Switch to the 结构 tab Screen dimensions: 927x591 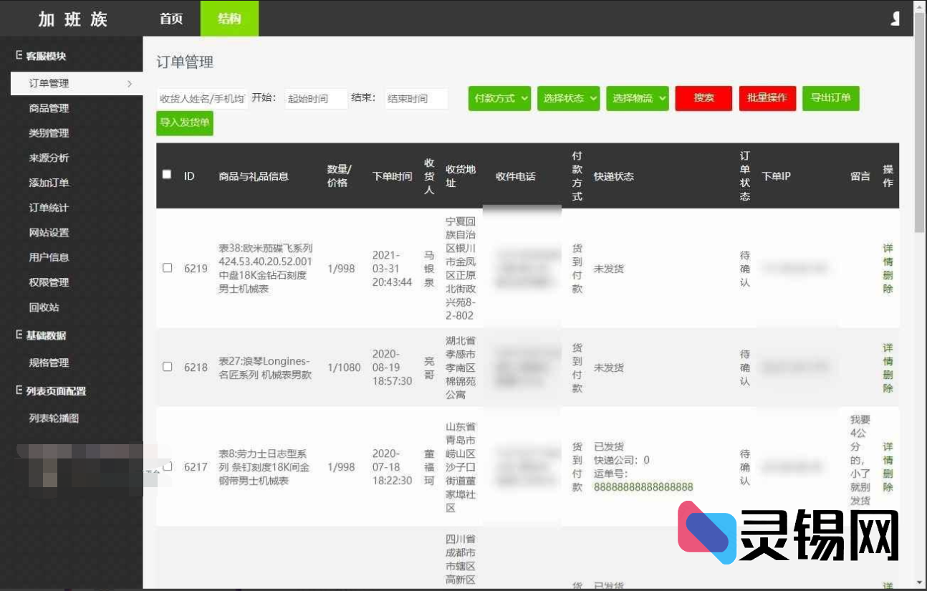click(x=229, y=19)
